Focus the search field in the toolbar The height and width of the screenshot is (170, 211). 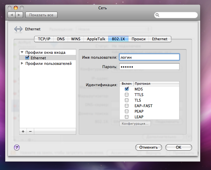pos(176,15)
